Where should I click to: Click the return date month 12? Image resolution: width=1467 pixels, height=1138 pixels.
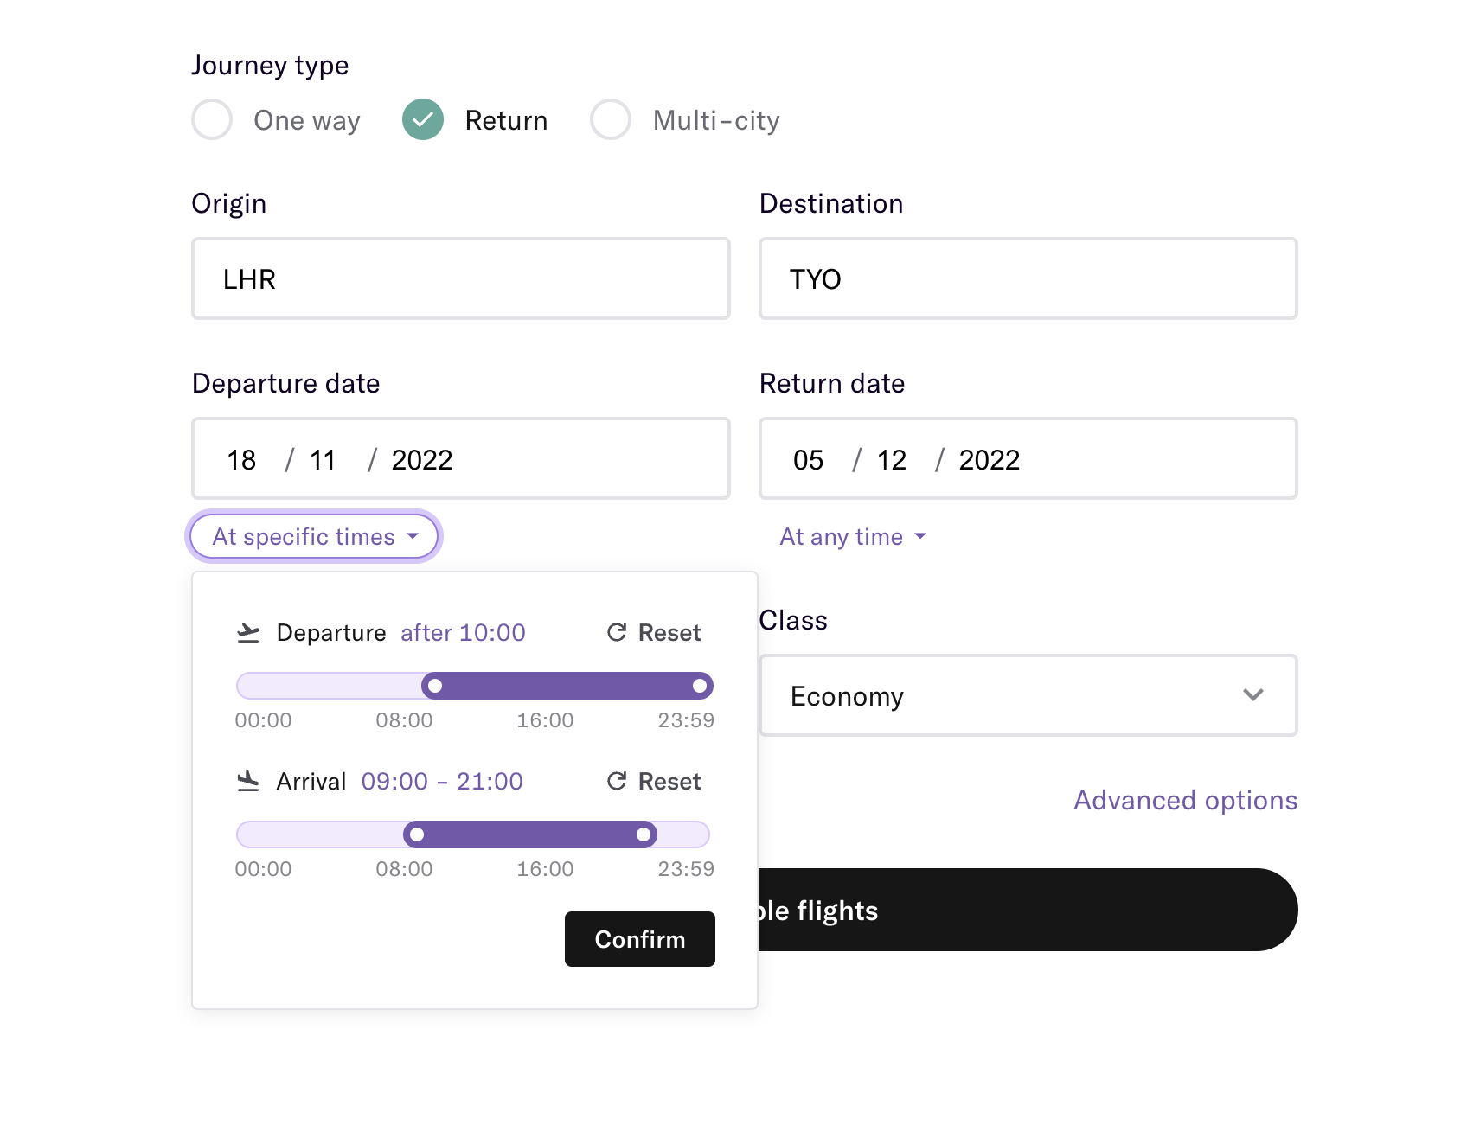tap(892, 460)
